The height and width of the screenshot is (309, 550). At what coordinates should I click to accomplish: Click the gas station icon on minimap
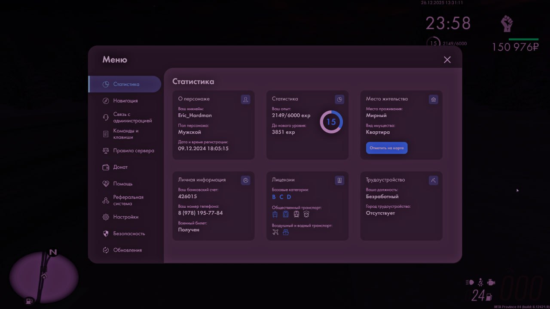[x=29, y=301]
